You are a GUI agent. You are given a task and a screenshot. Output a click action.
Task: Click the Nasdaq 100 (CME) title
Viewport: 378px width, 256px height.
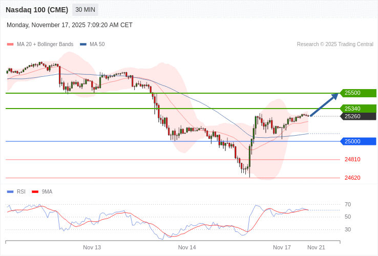pos(37,10)
